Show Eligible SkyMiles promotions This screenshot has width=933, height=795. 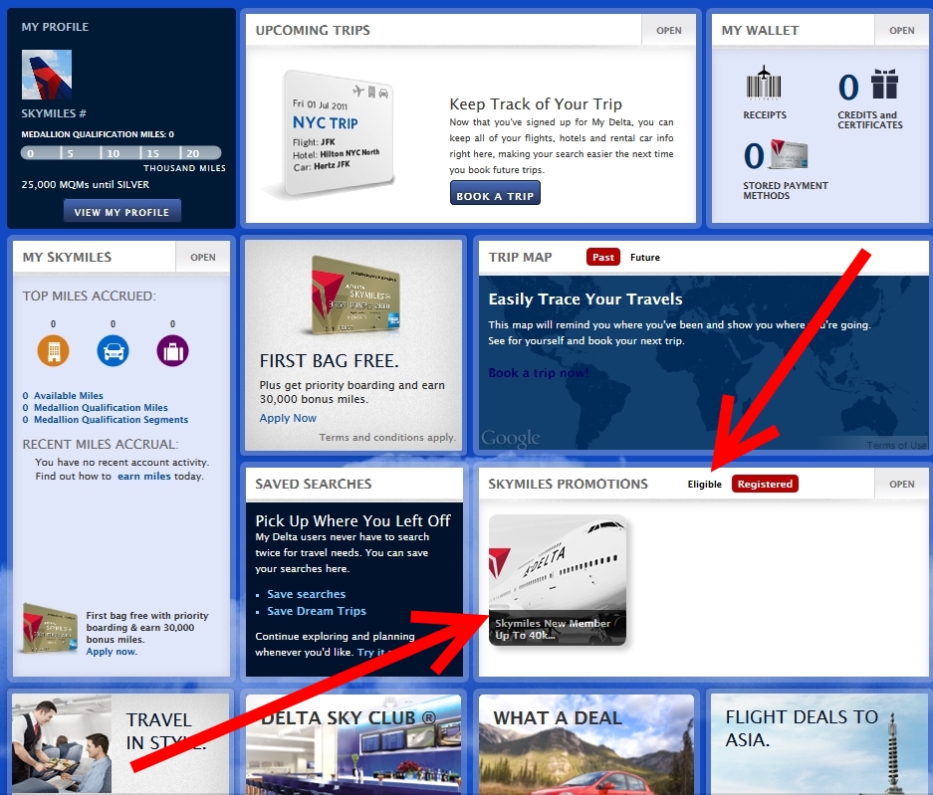point(704,485)
